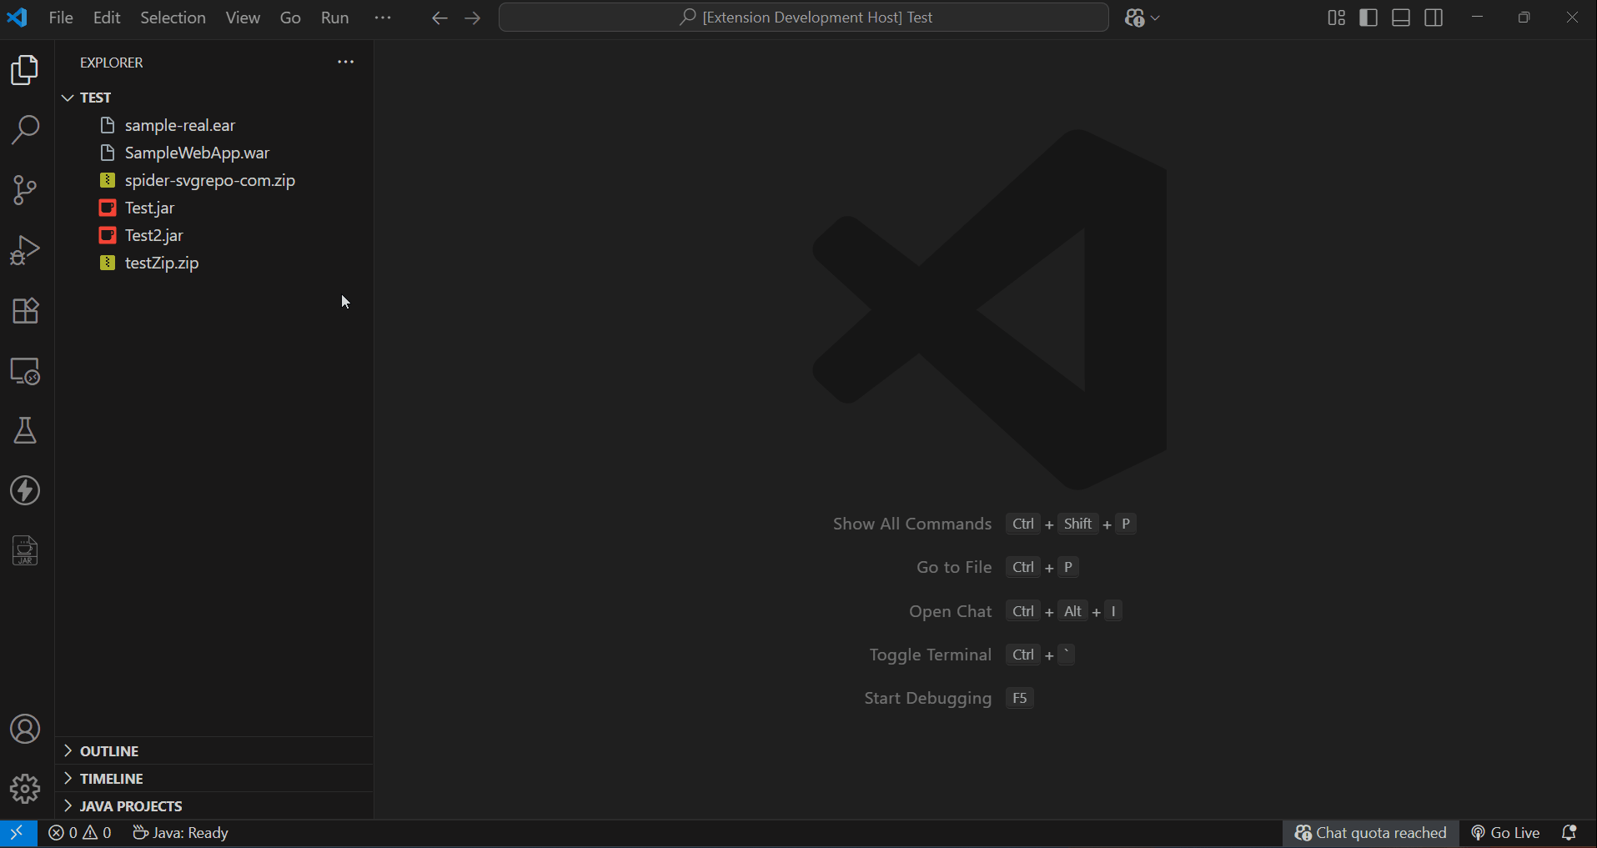Image resolution: width=1597 pixels, height=848 pixels.
Task: Click the Toggle Terminal hint text
Action: tap(930, 655)
